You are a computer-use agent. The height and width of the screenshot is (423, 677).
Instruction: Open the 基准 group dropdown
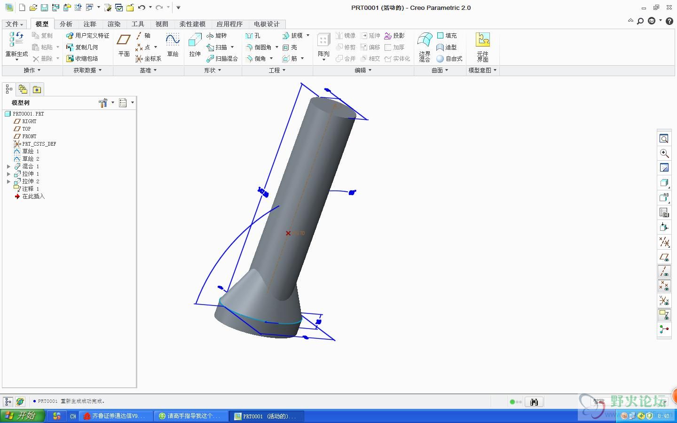click(x=148, y=70)
